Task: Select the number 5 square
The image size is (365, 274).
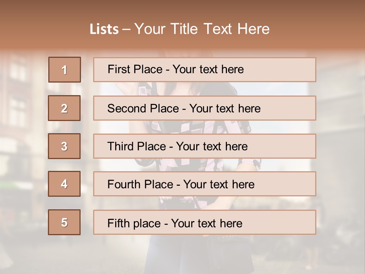Action: [64, 222]
